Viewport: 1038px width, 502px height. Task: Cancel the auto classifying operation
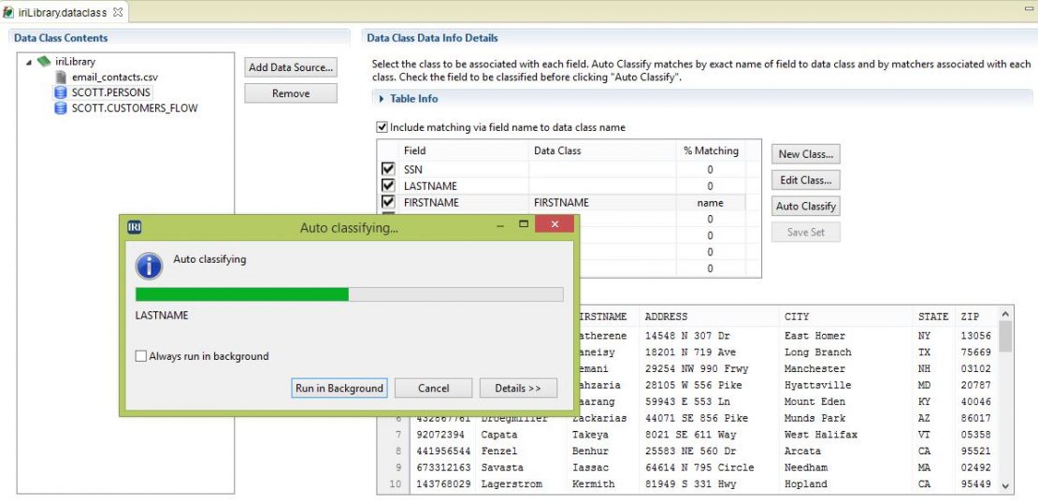[434, 388]
